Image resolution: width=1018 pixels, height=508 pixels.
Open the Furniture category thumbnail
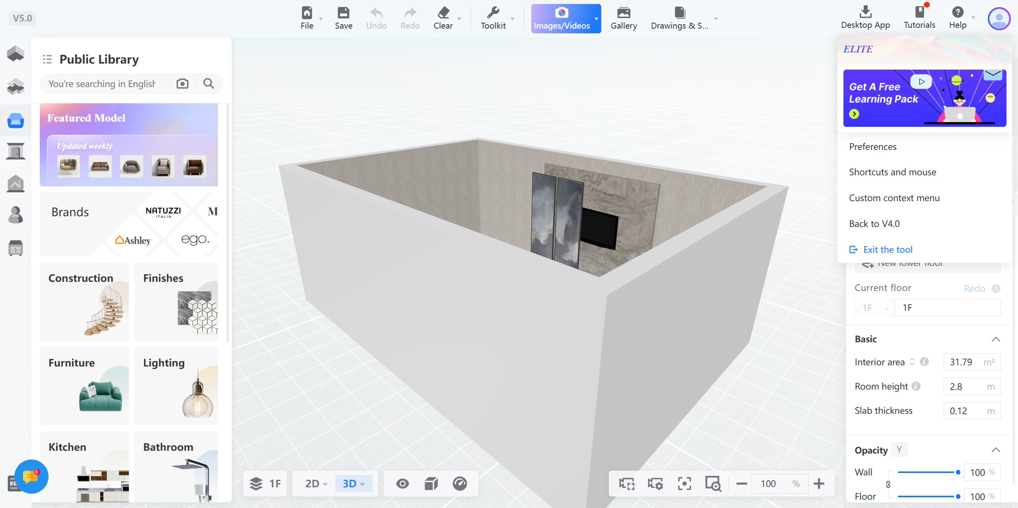84,385
